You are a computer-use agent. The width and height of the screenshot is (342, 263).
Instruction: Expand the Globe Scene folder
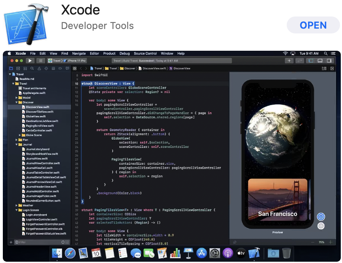(20, 135)
